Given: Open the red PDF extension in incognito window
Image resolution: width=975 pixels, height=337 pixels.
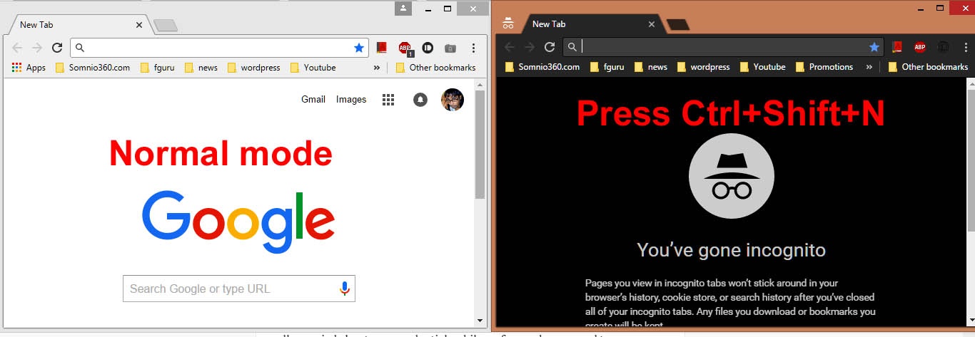Looking at the screenshot, I should tap(897, 47).
